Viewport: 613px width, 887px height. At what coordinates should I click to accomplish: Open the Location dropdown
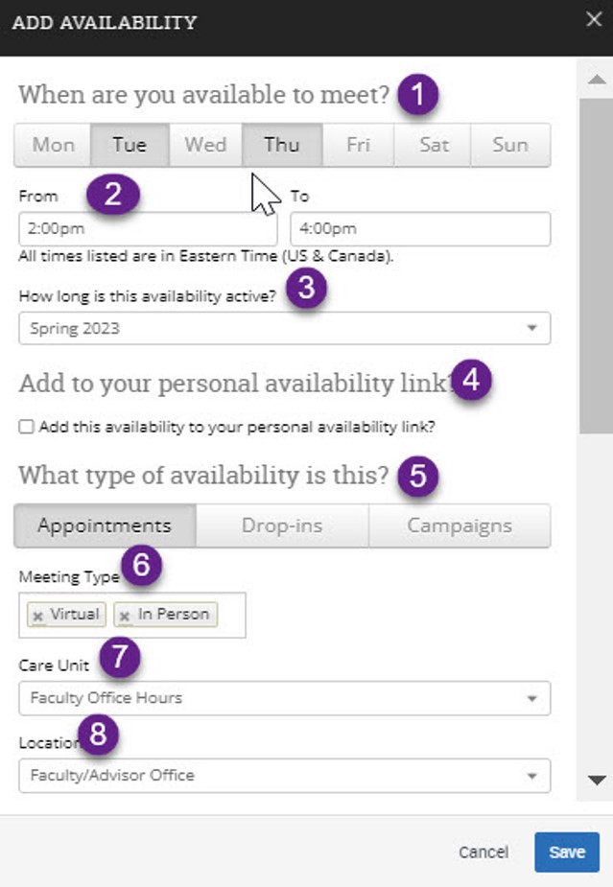[x=284, y=775]
